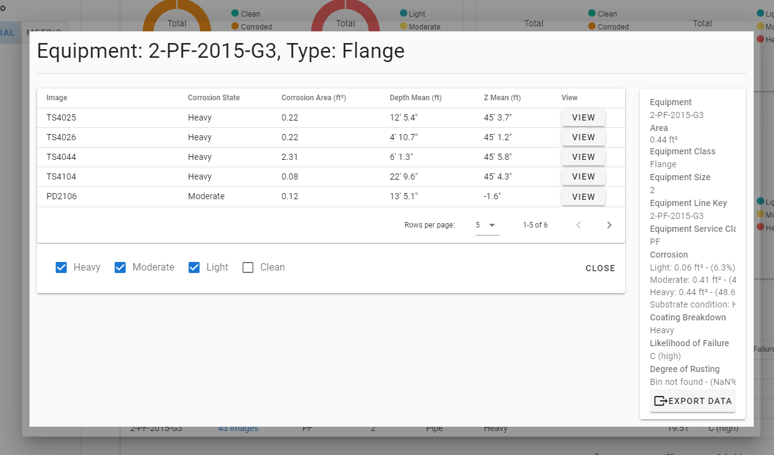Select the TS4044 table row

(x=62, y=157)
